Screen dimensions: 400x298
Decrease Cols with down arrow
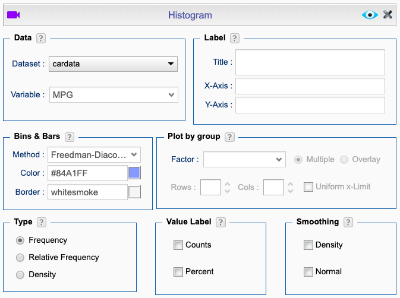(290, 191)
